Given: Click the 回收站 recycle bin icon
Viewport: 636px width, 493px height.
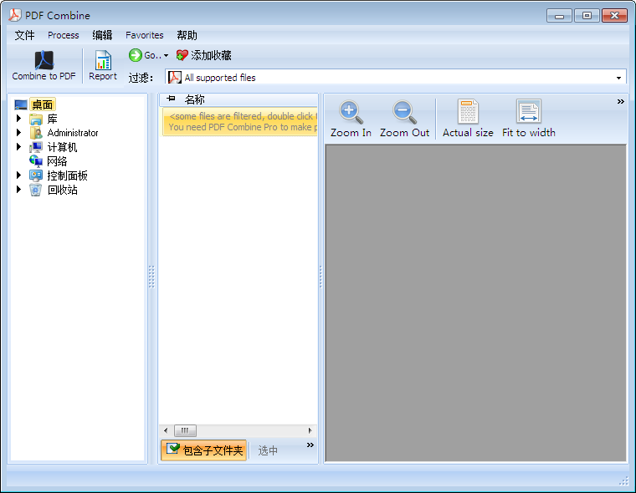Looking at the screenshot, I should tap(36, 190).
